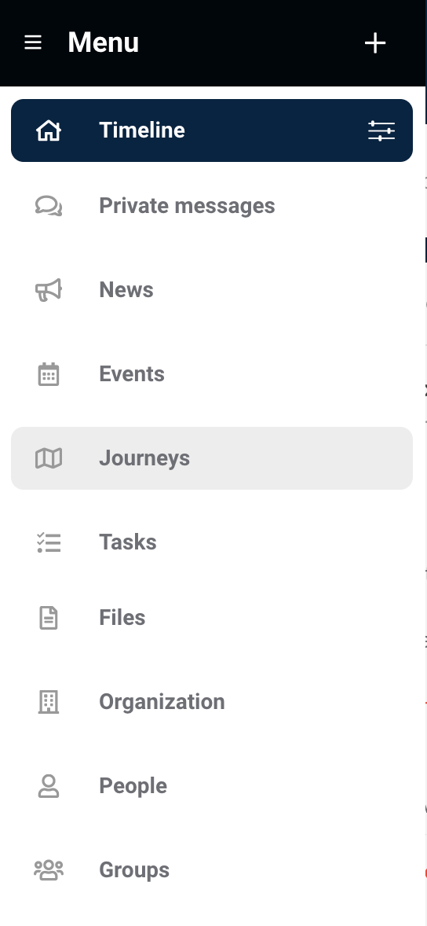Click the Tasks checklist icon
The image size is (427, 926).
(x=49, y=542)
